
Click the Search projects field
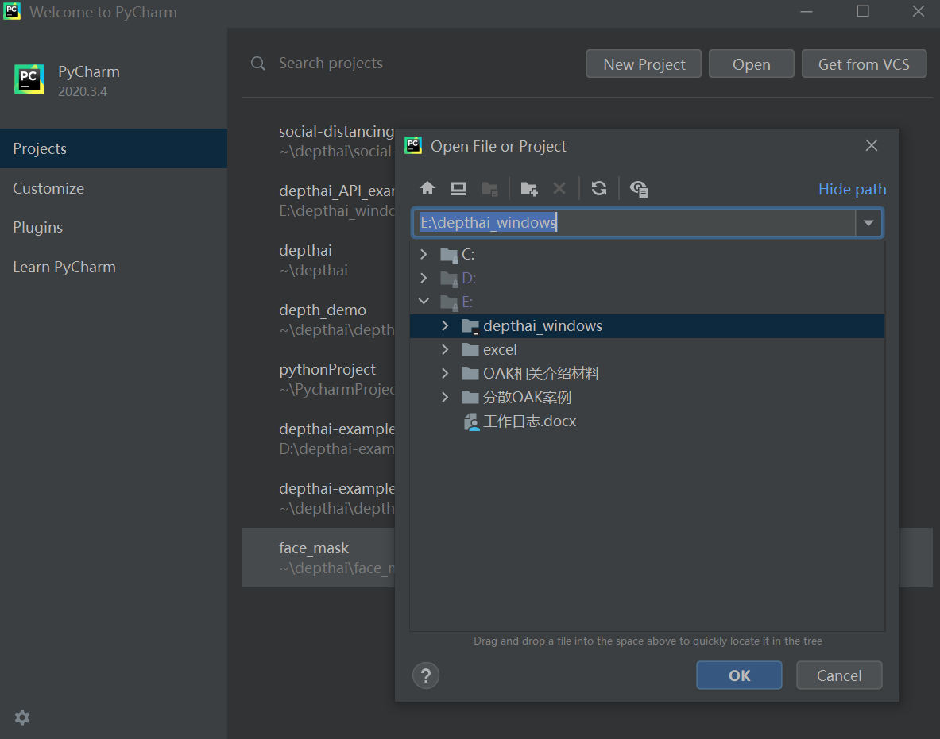331,64
